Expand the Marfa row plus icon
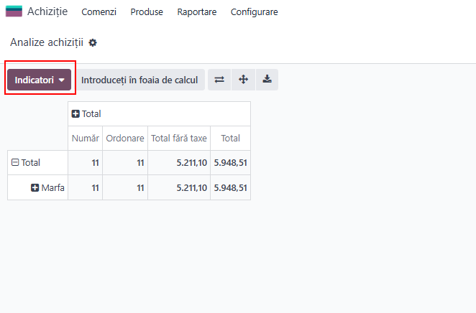The image size is (476, 313). (35, 188)
